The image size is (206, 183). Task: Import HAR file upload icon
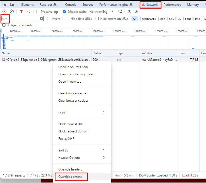pos(129,11)
